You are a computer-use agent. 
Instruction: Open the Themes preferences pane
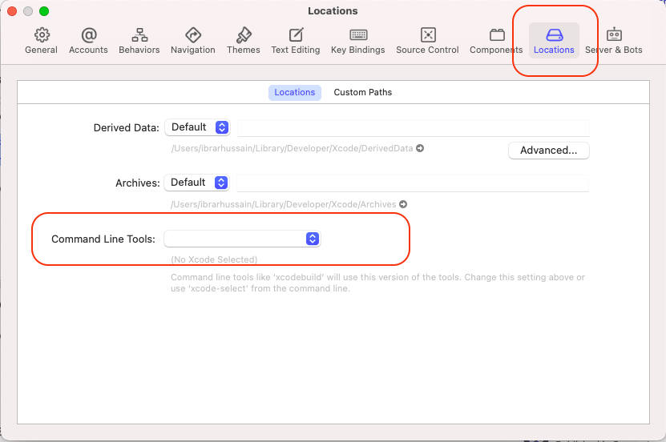[x=244, y=41]
